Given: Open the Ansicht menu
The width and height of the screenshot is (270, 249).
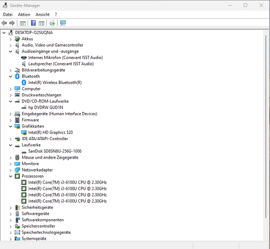Looking at the screenshot, I should coord(43,15).
